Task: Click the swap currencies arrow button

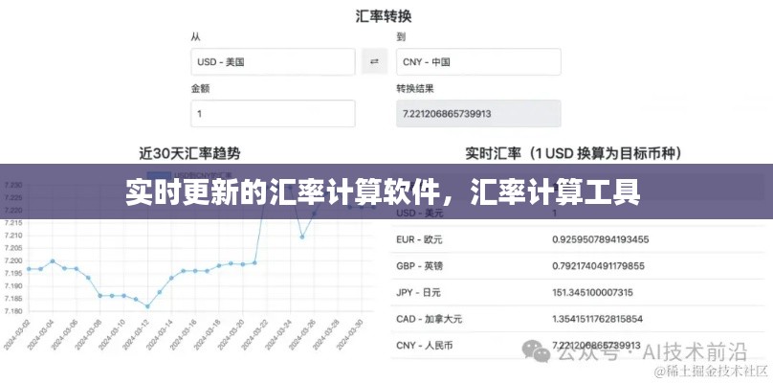Action: point(373,62)
